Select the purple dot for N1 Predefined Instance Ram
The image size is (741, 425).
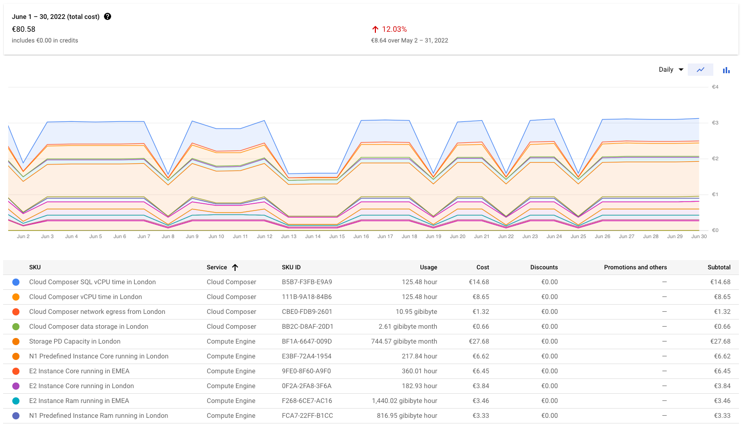pyautogui.click(x=15, y=415)
